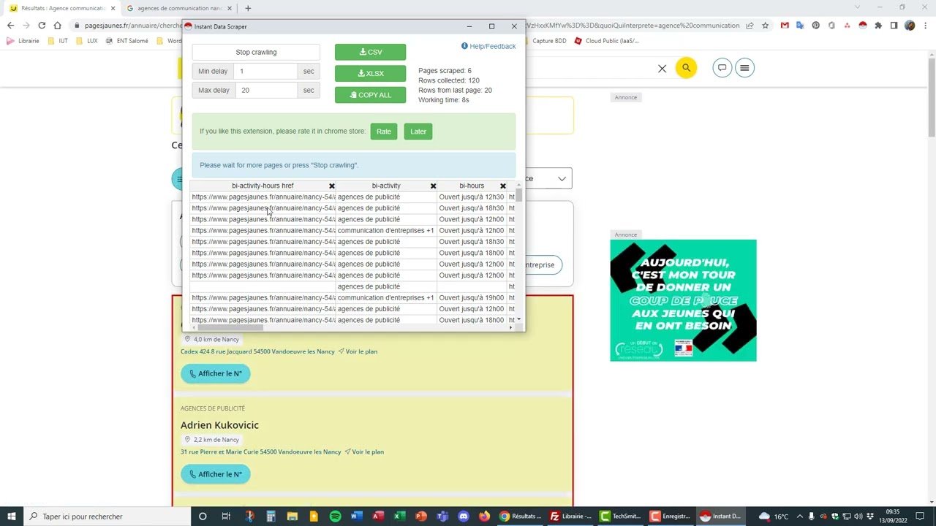
Task: Open Cloud Public (IaaS/...) bookmark
Action: pyautogui.click(x=606, y=41)
